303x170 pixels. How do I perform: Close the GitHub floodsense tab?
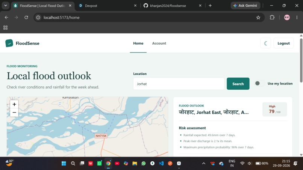[200, 6]
